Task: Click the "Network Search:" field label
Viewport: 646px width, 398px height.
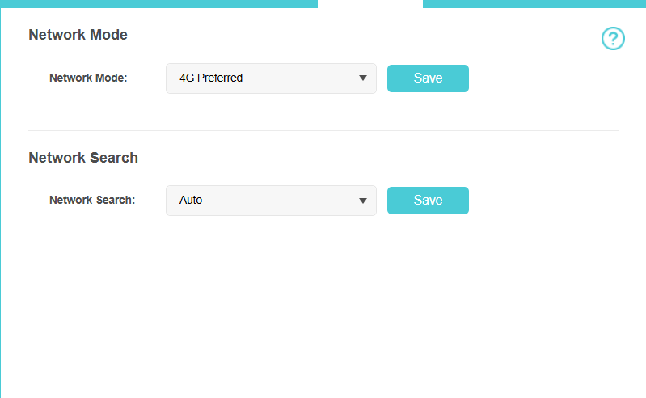Action: (92, 201)
